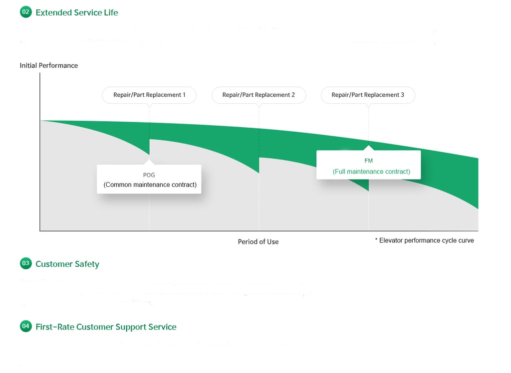
Task: Click the Period of Use axis label
Action: coord(258,242)
